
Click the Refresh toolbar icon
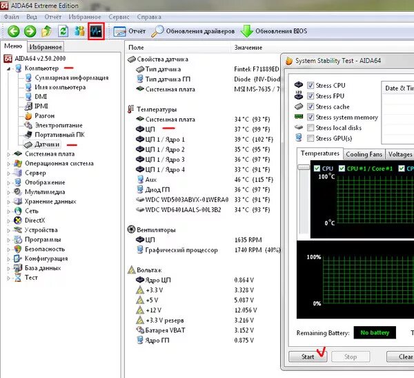coord(63,31)
